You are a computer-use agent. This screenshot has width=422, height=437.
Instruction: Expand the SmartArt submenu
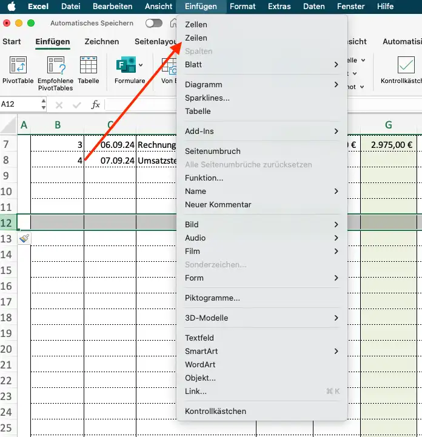(336, 351)
